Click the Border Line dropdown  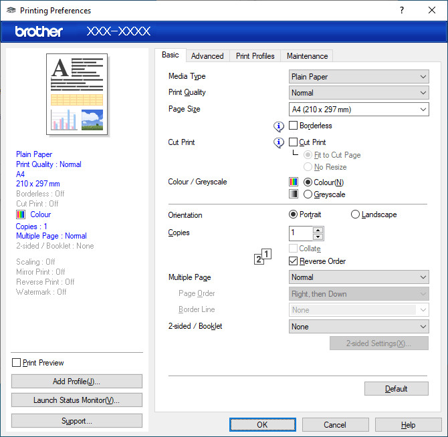click(359, 310)
